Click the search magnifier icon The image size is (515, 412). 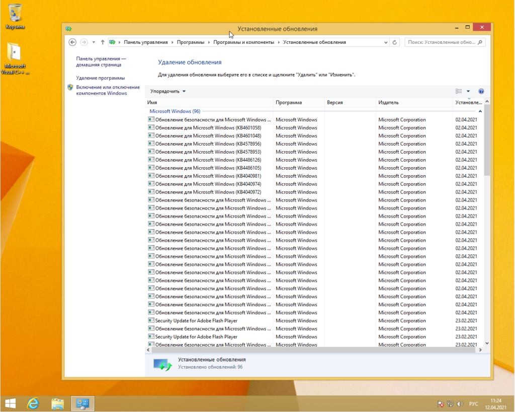(x=480, y=42)
